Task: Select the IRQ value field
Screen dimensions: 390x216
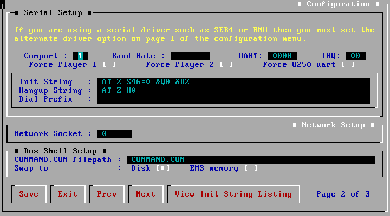Action: point(355,56)
